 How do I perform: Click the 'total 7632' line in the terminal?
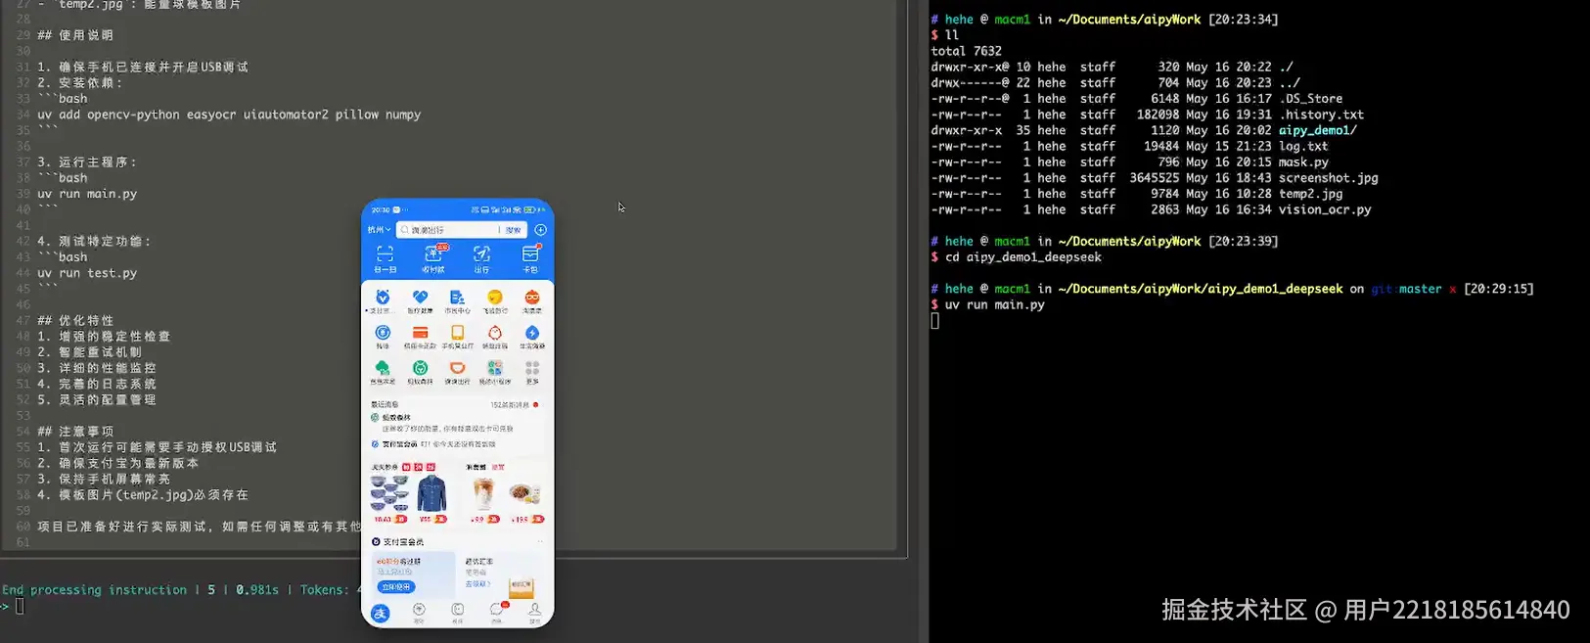click(x=966, y=51)
